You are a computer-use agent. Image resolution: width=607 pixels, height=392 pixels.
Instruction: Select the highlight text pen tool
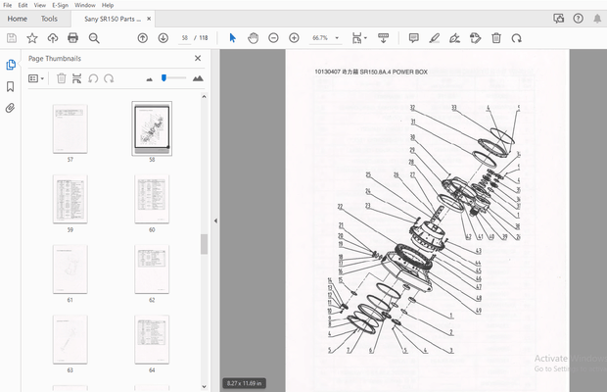tap(435, 38)
